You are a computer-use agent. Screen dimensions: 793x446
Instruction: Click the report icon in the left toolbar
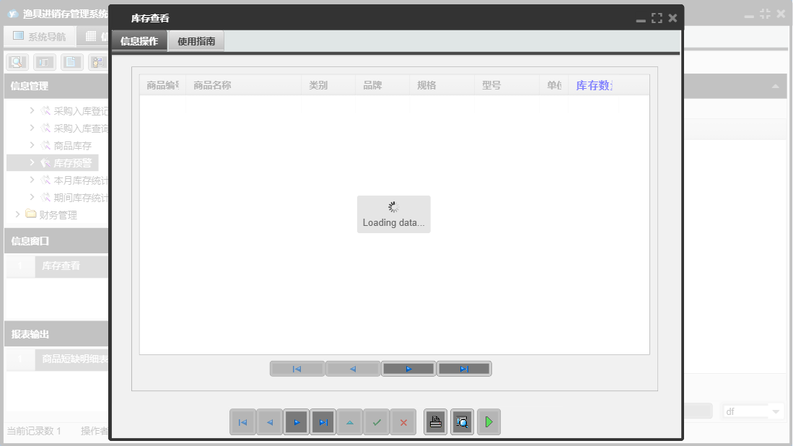[x=44, y=61]
